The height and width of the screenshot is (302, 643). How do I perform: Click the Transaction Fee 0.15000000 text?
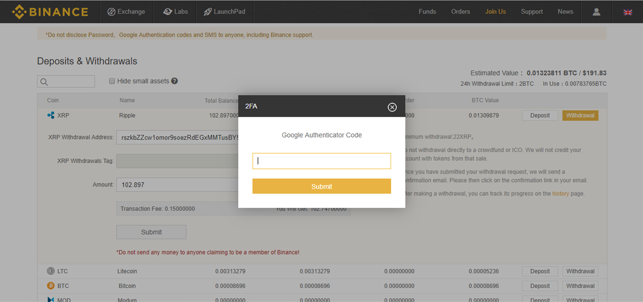[x=158, y=208]
